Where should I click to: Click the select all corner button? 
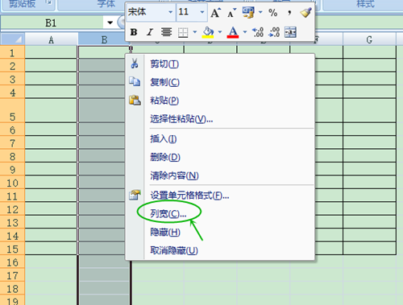click(12, 39)
